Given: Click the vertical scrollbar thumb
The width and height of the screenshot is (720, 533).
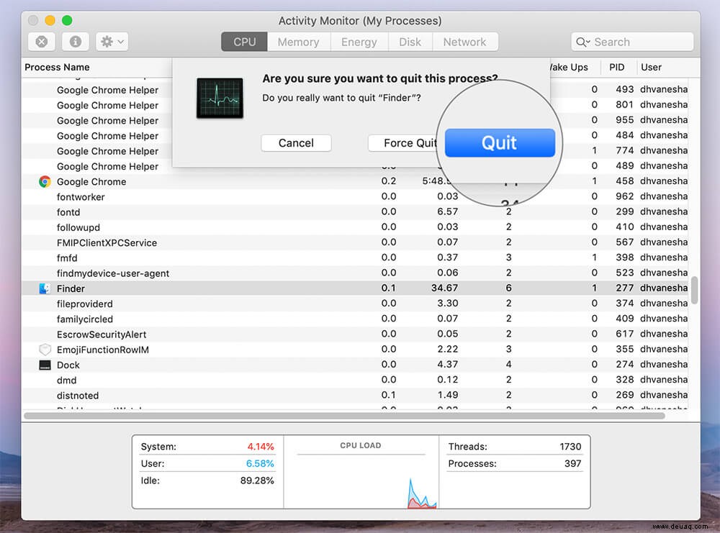Looking at the screenshot, I should (694, 290).
